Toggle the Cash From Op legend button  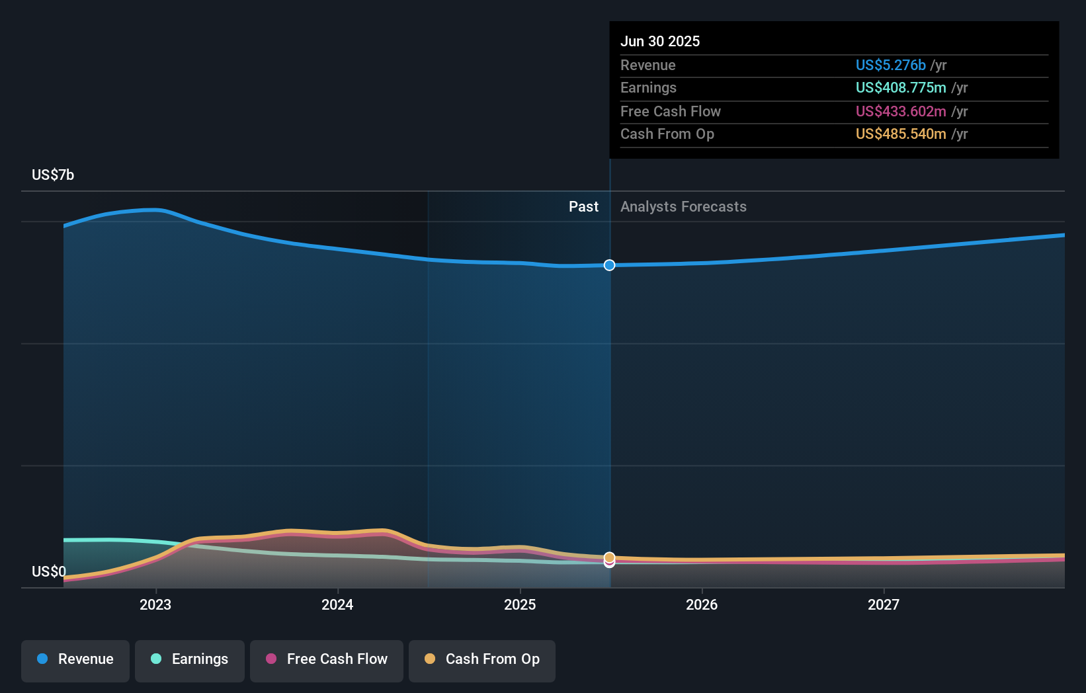tap(482, 661)
